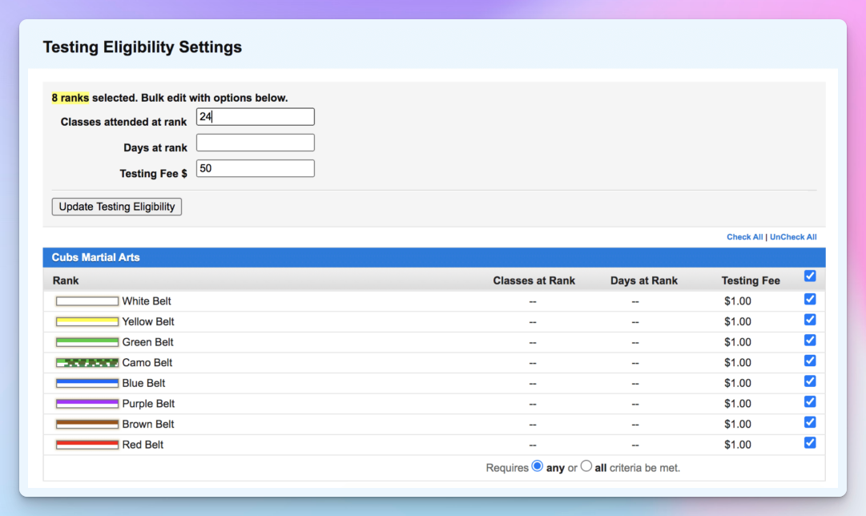This screenshot has width=866, height=516.
Task: Uncheck the Camo Belt checkbox
Action: (810, 361)
